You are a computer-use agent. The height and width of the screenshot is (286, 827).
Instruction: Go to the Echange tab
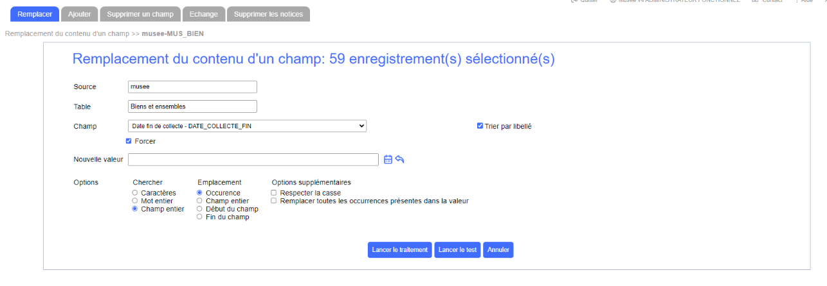click(203, 14)
